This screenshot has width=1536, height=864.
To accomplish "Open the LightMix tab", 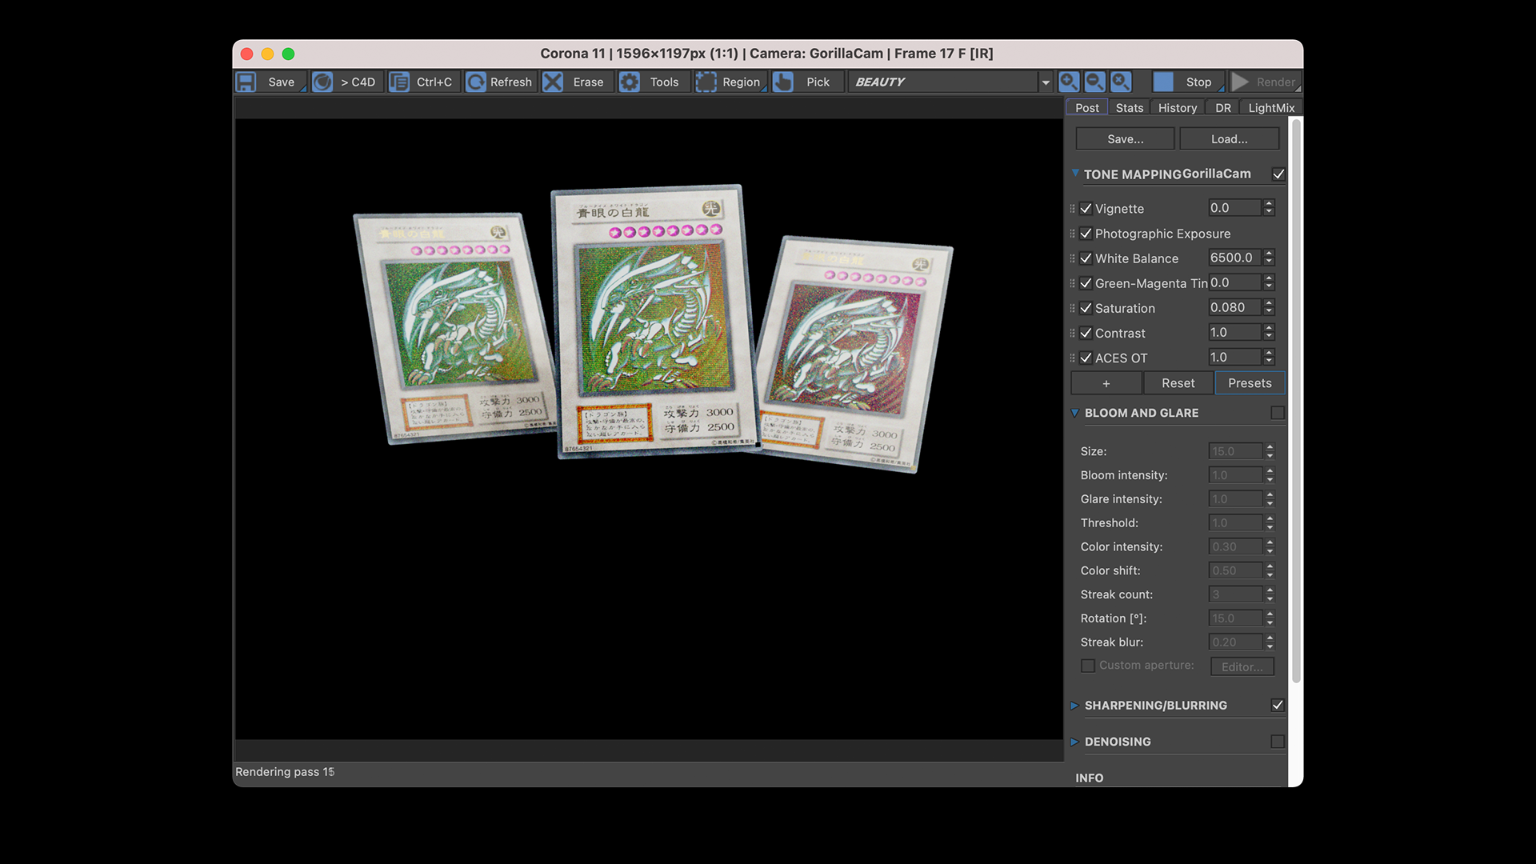I will (1271, 107).
